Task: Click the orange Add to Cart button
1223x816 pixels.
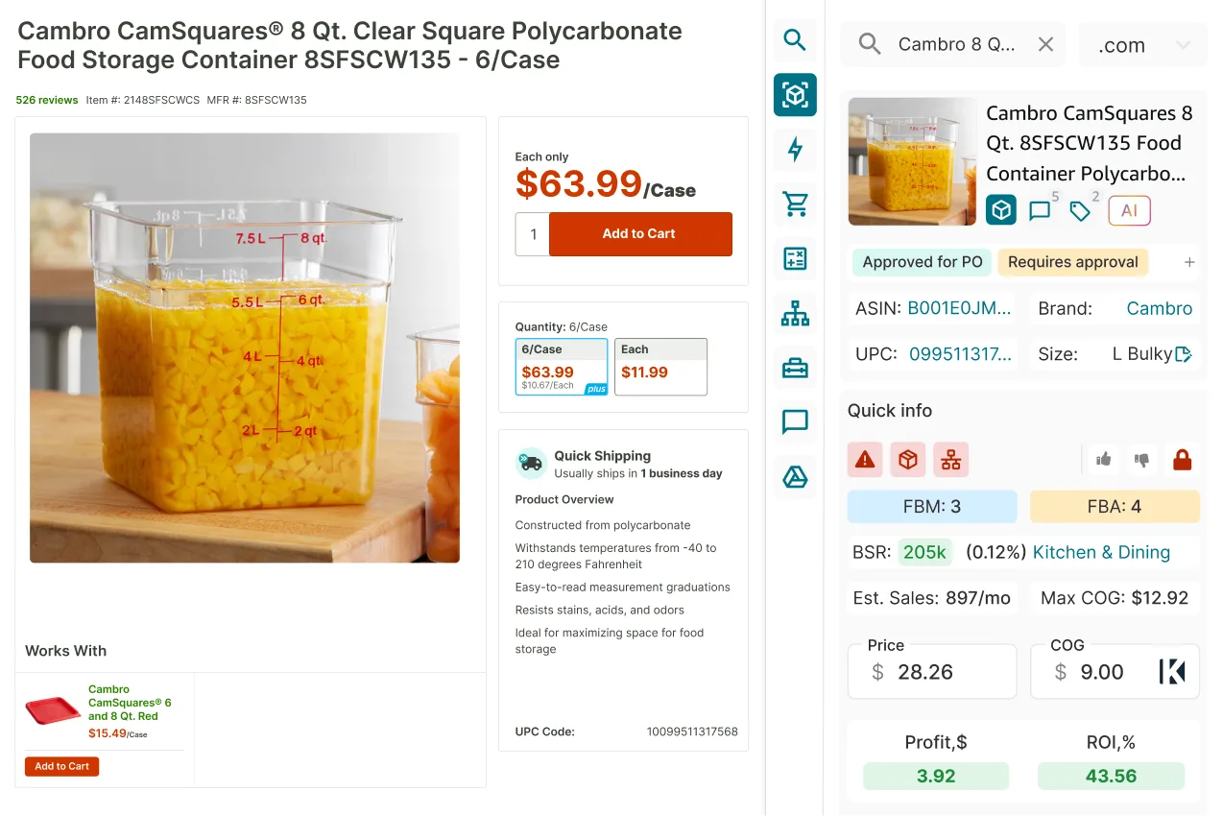Action: (x=640, y=234)
